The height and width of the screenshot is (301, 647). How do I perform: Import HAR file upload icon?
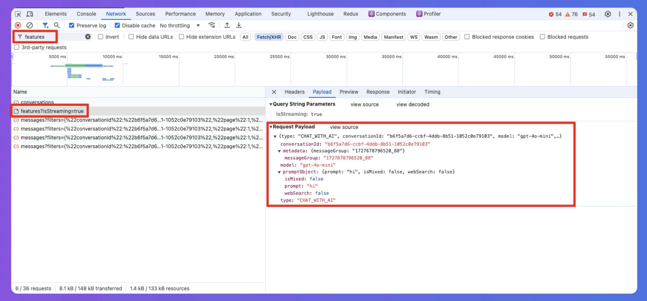(x=227, y=25)
